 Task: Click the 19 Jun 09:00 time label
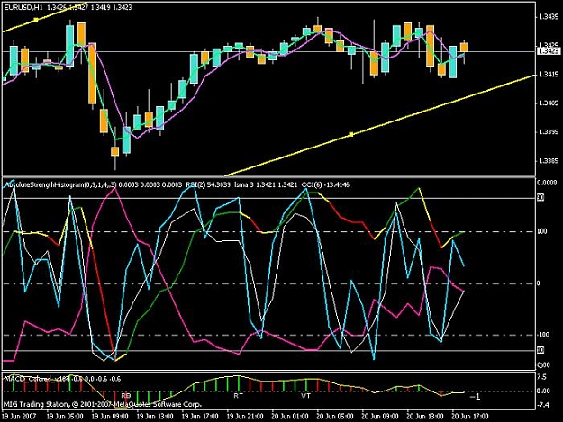click(x=110, y=417)
